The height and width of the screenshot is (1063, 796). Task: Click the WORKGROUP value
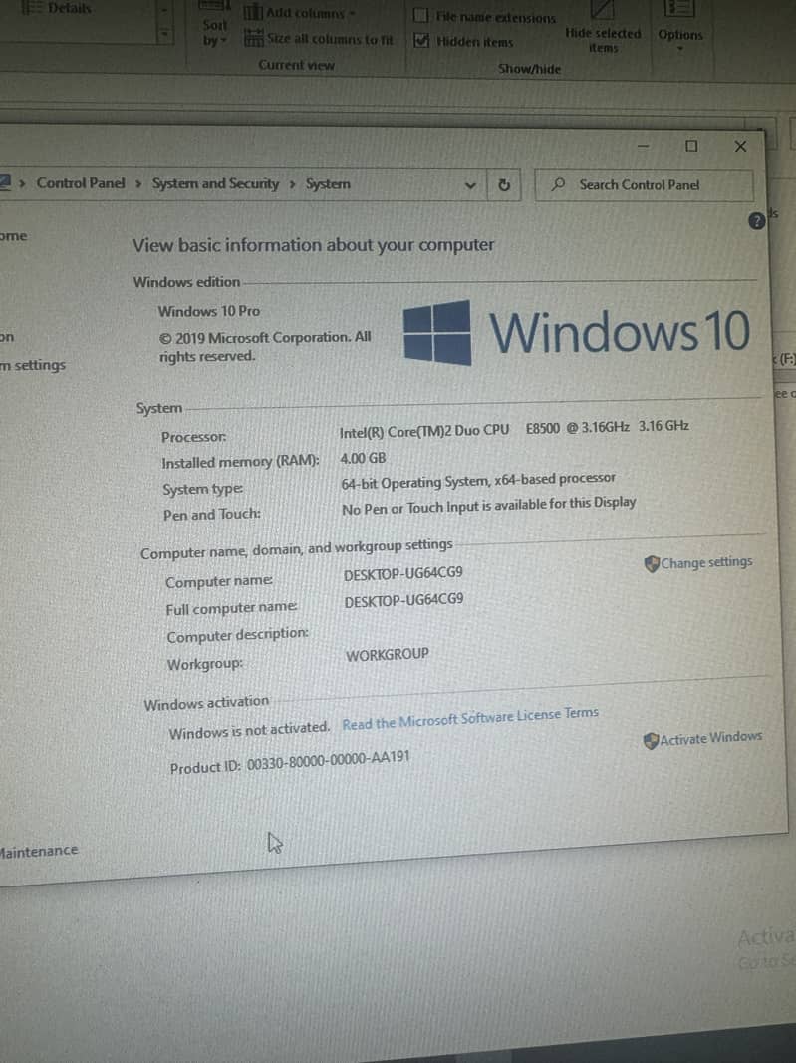(x=387, y=655)
